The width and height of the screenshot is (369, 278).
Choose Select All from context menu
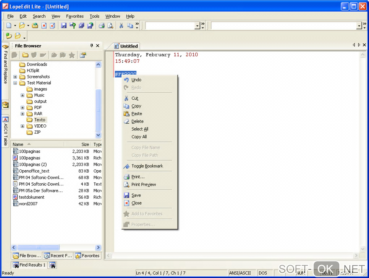click(140, 129)
